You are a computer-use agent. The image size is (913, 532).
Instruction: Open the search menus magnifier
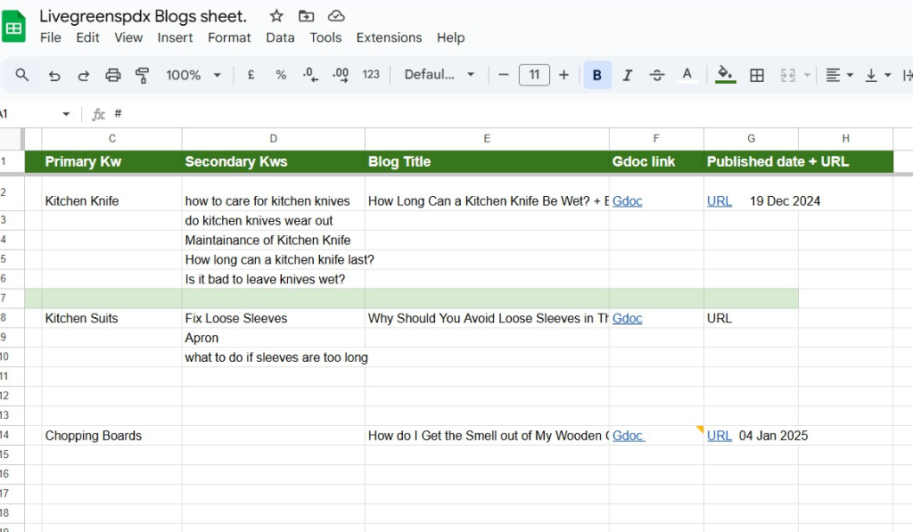click(x=22, y=75)
